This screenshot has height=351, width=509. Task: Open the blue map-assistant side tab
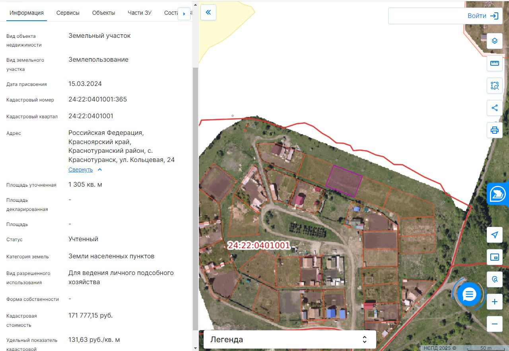pos(498,194)
